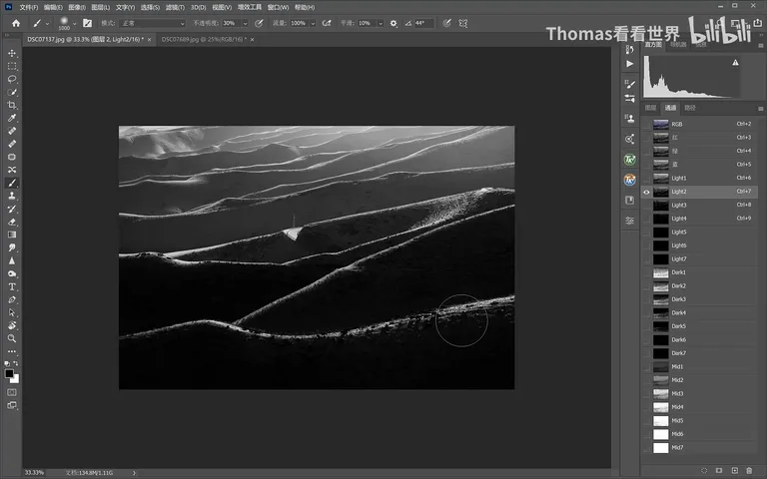This screenshot has height=479, width=767.
Task: Save selection as channel button
Action: (719, 470)
